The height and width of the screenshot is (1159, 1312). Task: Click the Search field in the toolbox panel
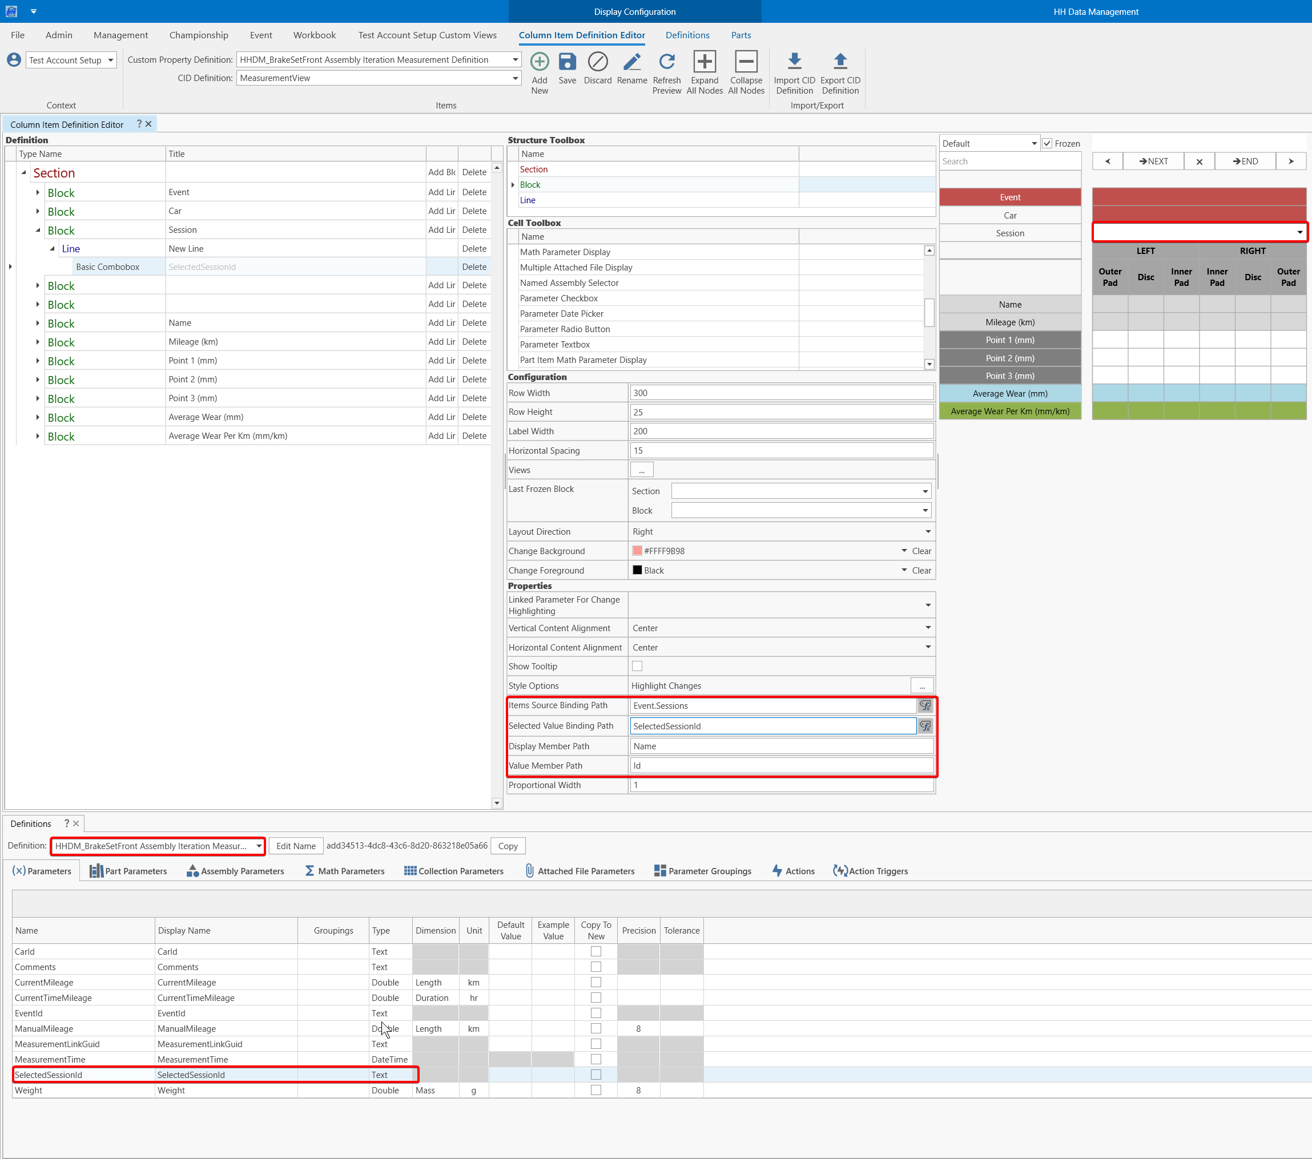tap(1009, 161)
